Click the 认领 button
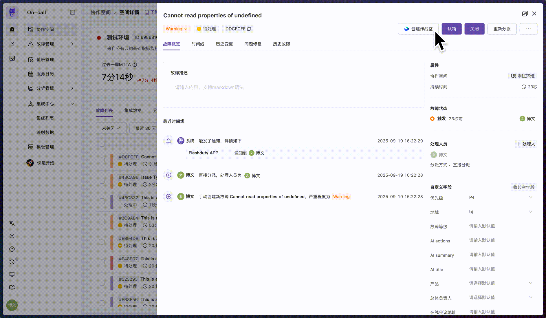The image size is (546, 318). pyautogui.click(x=451, y=29)
